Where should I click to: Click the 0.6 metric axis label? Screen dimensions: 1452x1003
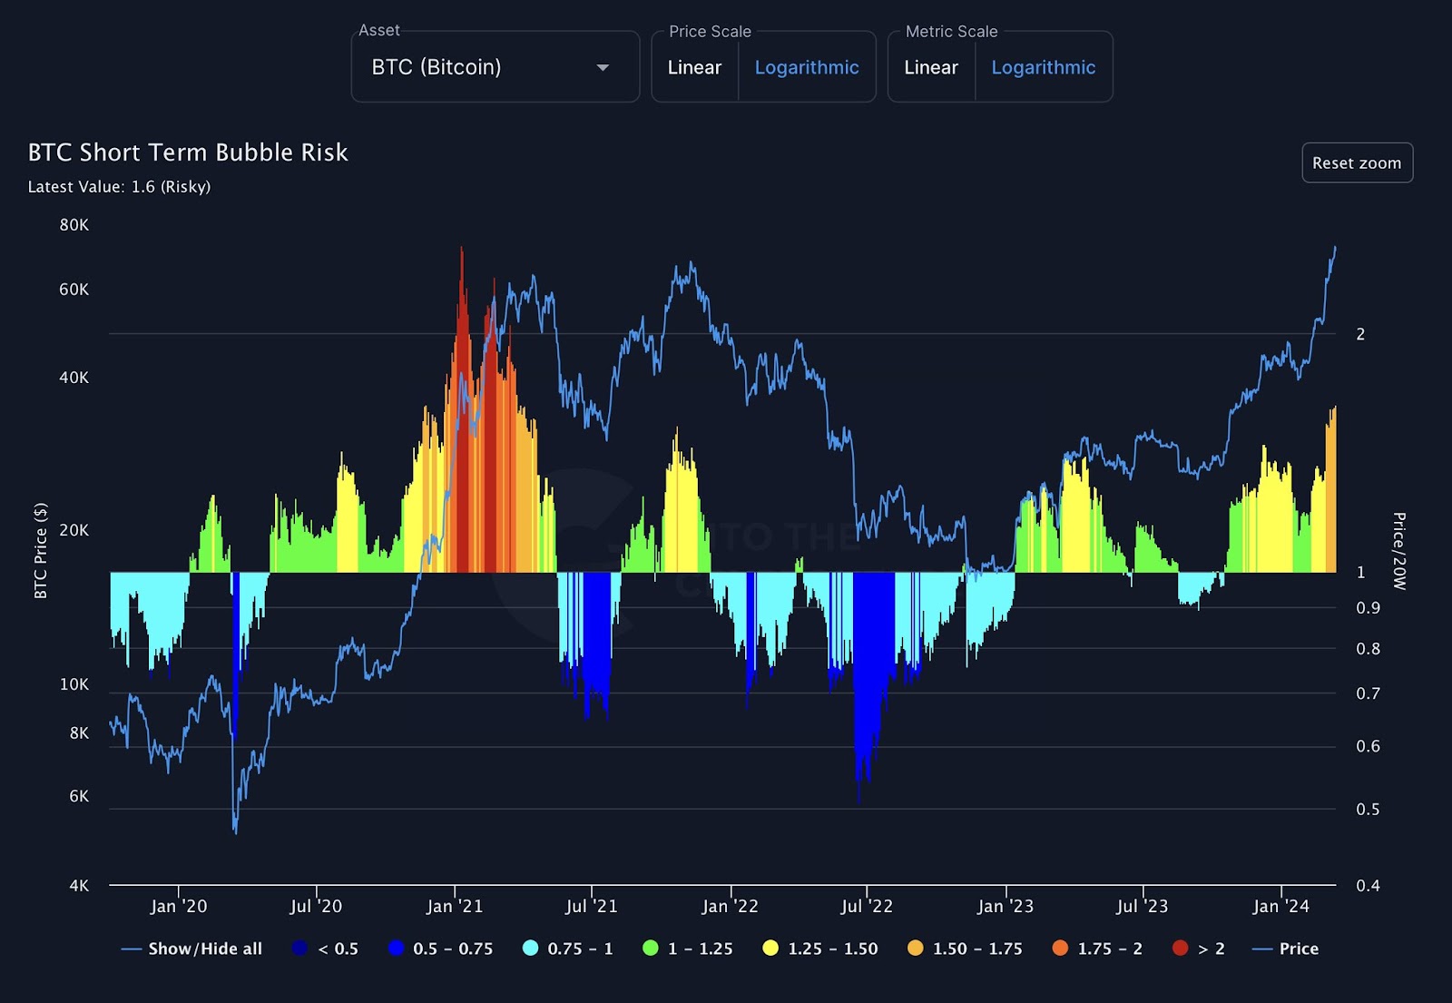1369,746
